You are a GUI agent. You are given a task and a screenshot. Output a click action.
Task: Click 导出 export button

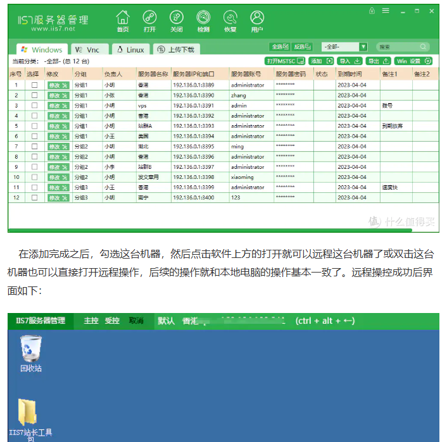click(x=378, y=61)
